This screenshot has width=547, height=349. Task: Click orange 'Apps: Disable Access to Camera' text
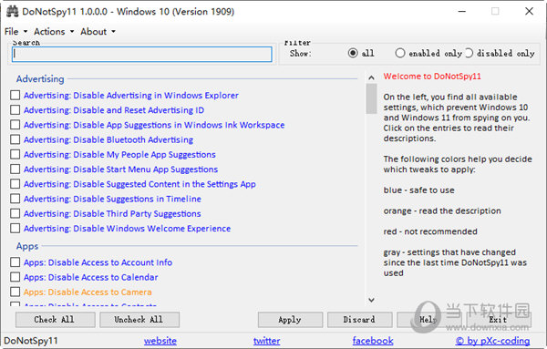point(88,292)
